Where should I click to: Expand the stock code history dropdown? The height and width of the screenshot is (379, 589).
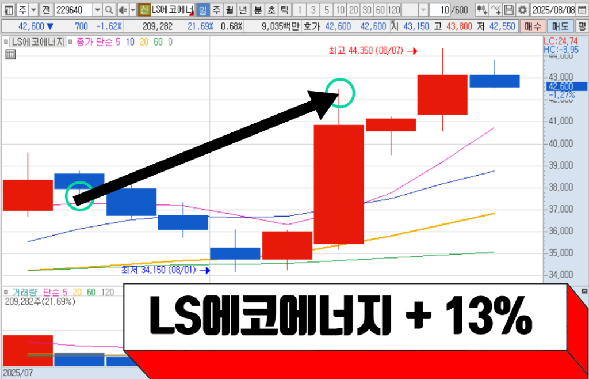[x=98, y=10]
